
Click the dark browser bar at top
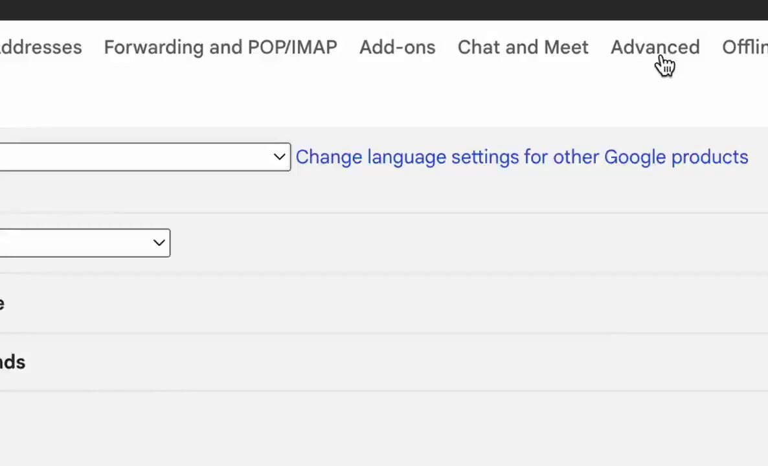(x=384, y=10)
